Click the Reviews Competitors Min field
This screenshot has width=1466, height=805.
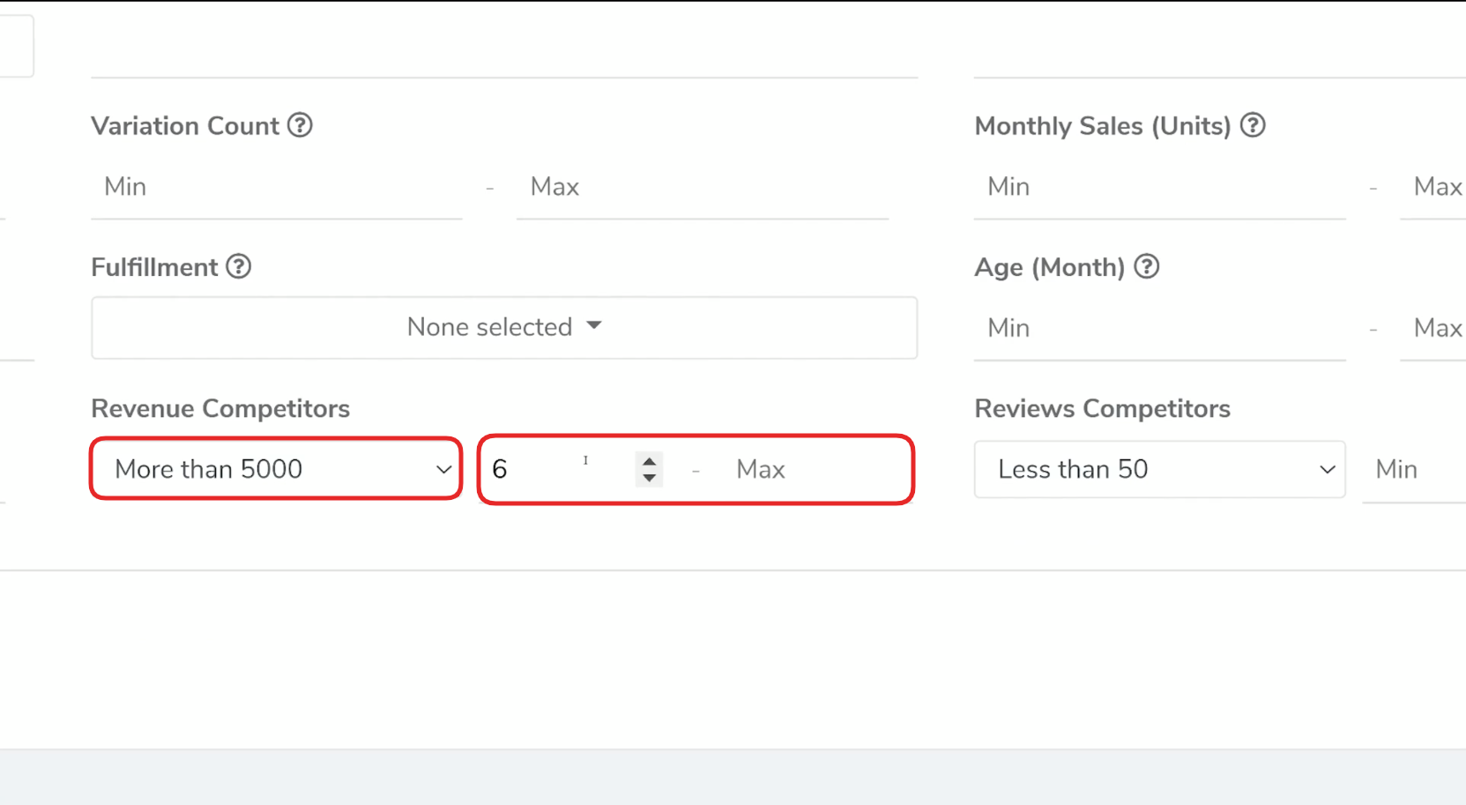click(x=1412, y=469)
